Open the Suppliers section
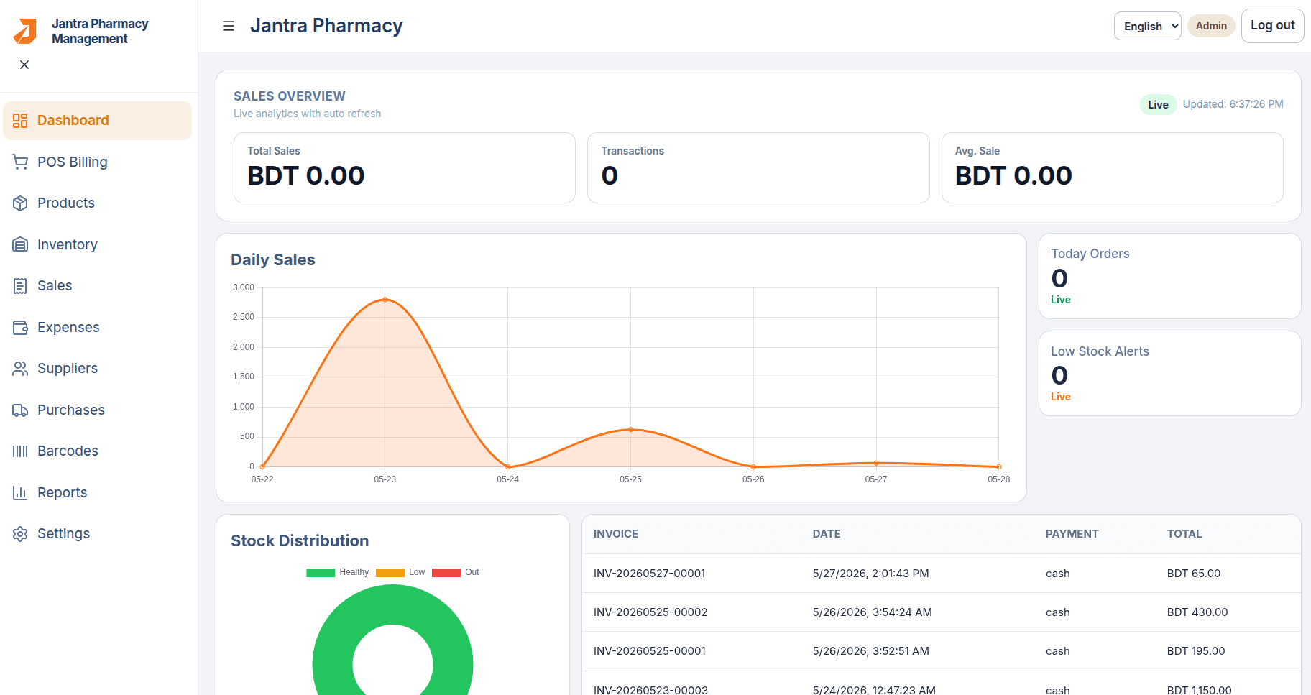This screenshot has width=1311, height=695. 98,369
